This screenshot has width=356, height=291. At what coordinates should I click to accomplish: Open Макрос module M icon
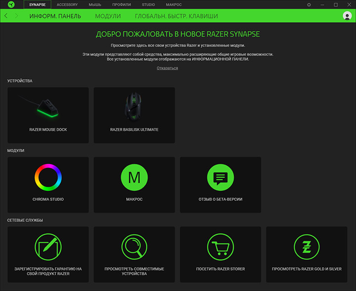[134, 177]
